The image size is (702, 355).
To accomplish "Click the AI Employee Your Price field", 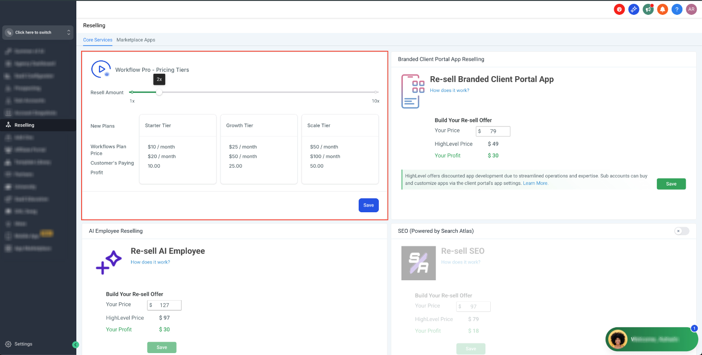I will pyautogui.click(x=165, y=305).
